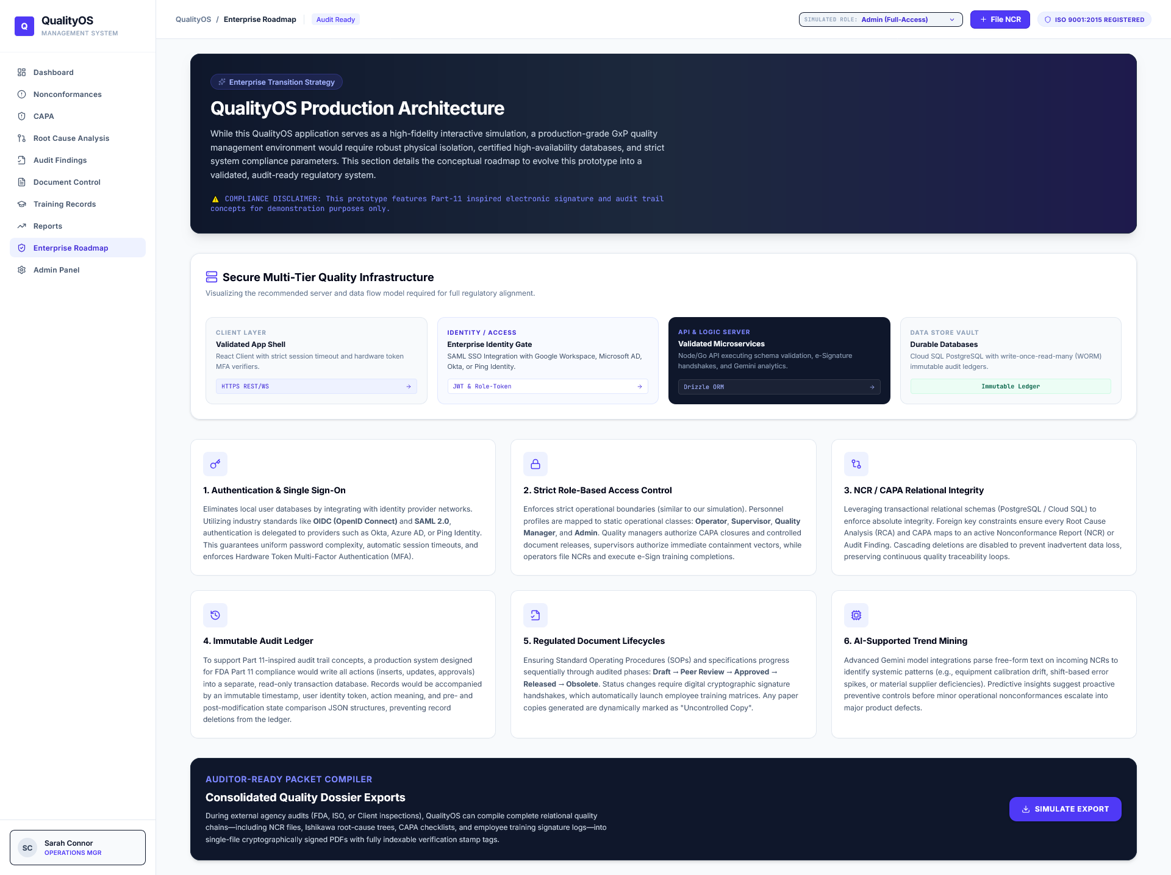Screen dimensions: 1171x875
Task: Click the SC avatar for Sarah Connor
Action: (x=27, y=848)
